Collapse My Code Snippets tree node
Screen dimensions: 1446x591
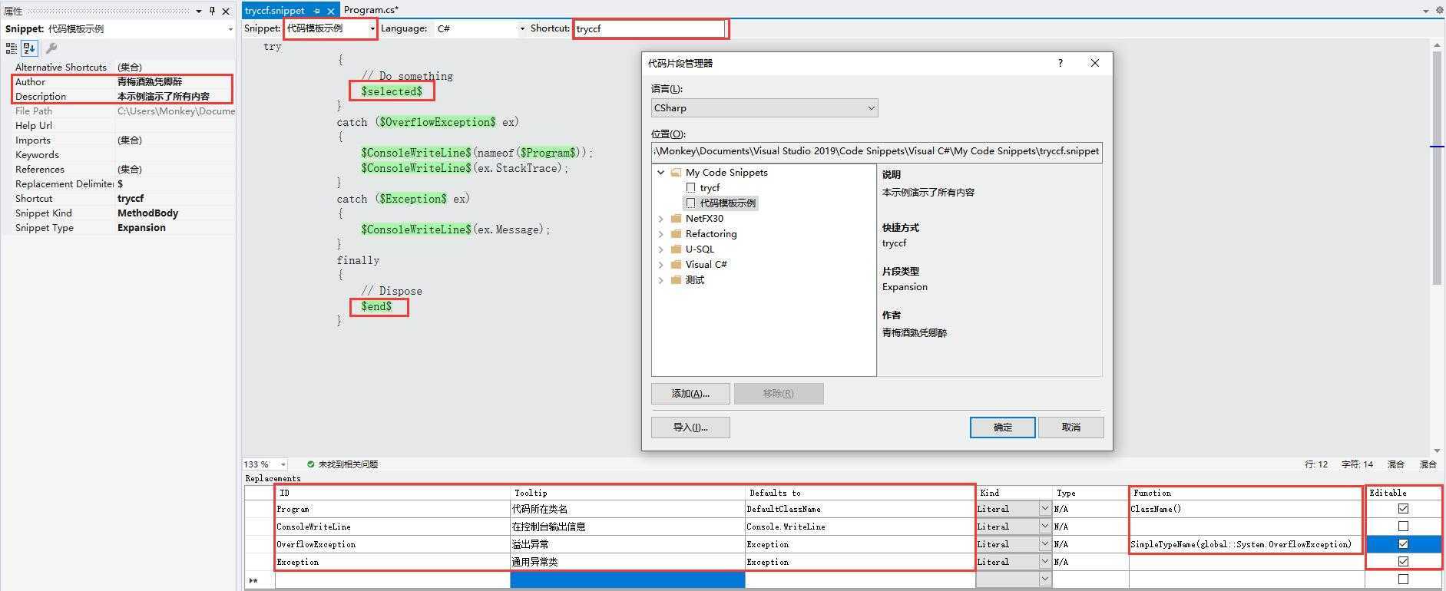661,173
